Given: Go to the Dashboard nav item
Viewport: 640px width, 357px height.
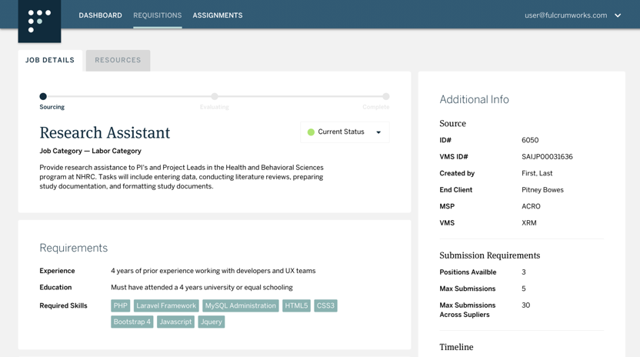Looking at the screenshot, I should 100,15.
